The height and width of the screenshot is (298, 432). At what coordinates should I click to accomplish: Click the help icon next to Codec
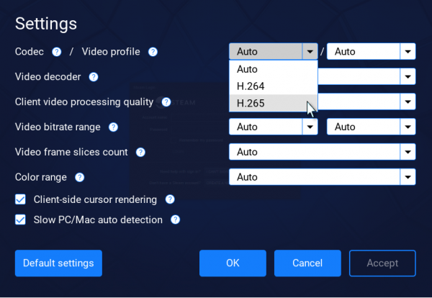[x=56, y=52]
